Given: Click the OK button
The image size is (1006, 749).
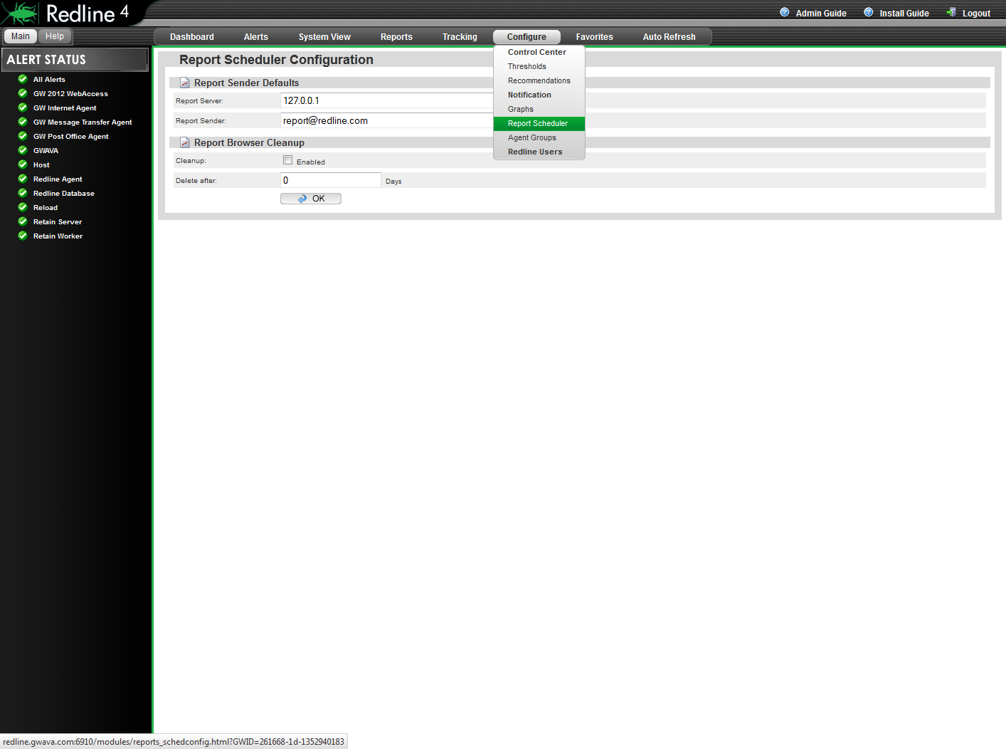Looking at the screenshot, I should pos(311,199).
